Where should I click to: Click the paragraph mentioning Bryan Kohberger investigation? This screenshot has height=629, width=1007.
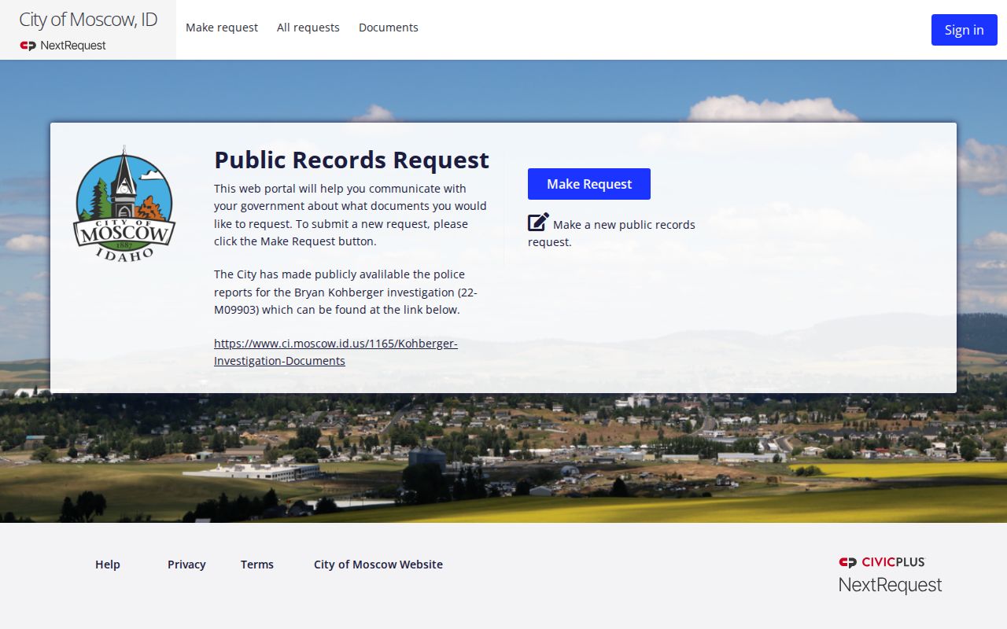(x=346, y=292)
